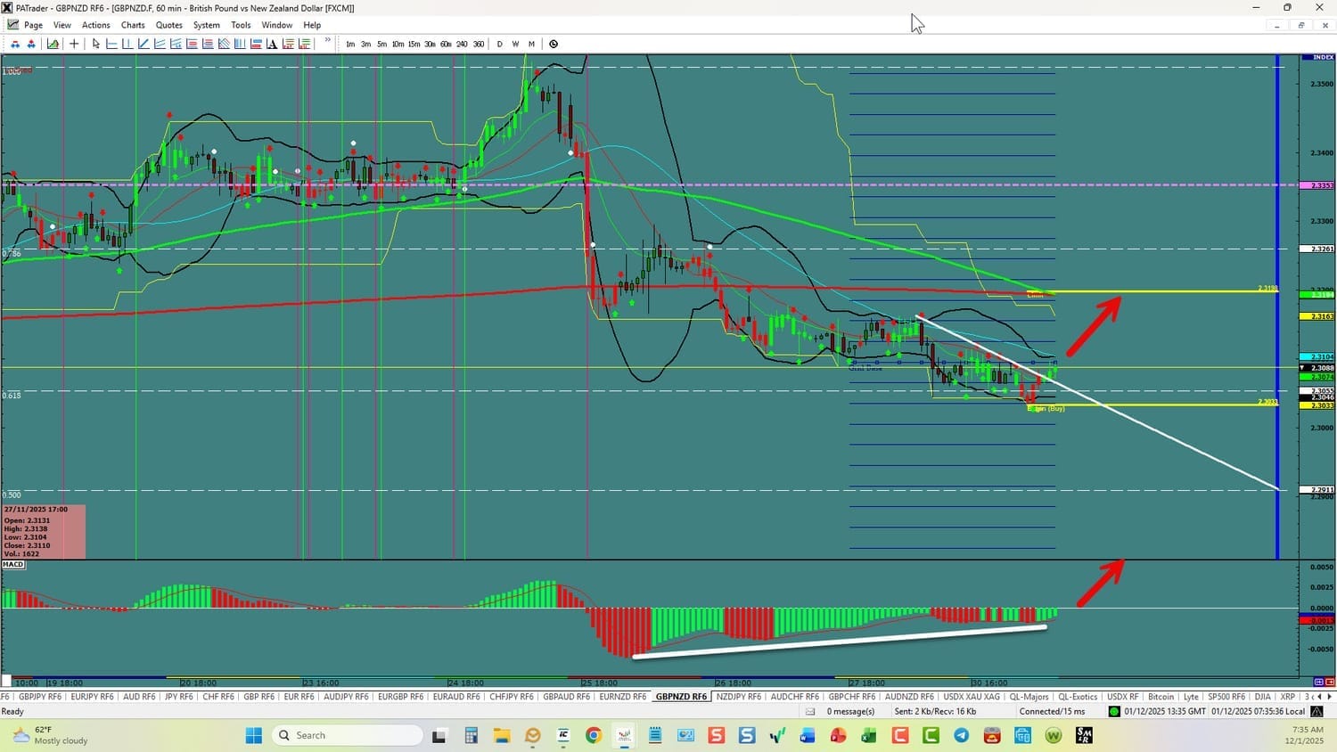Screen dimensions: 1337x752
Task: Expand the toolbar overflow chevron
Action: pyautogui.click(x=327, y=41)
